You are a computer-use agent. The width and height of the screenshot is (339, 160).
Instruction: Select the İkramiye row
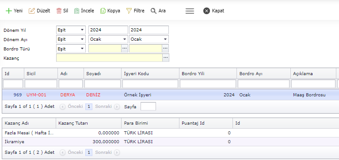[x=170, y=141]
